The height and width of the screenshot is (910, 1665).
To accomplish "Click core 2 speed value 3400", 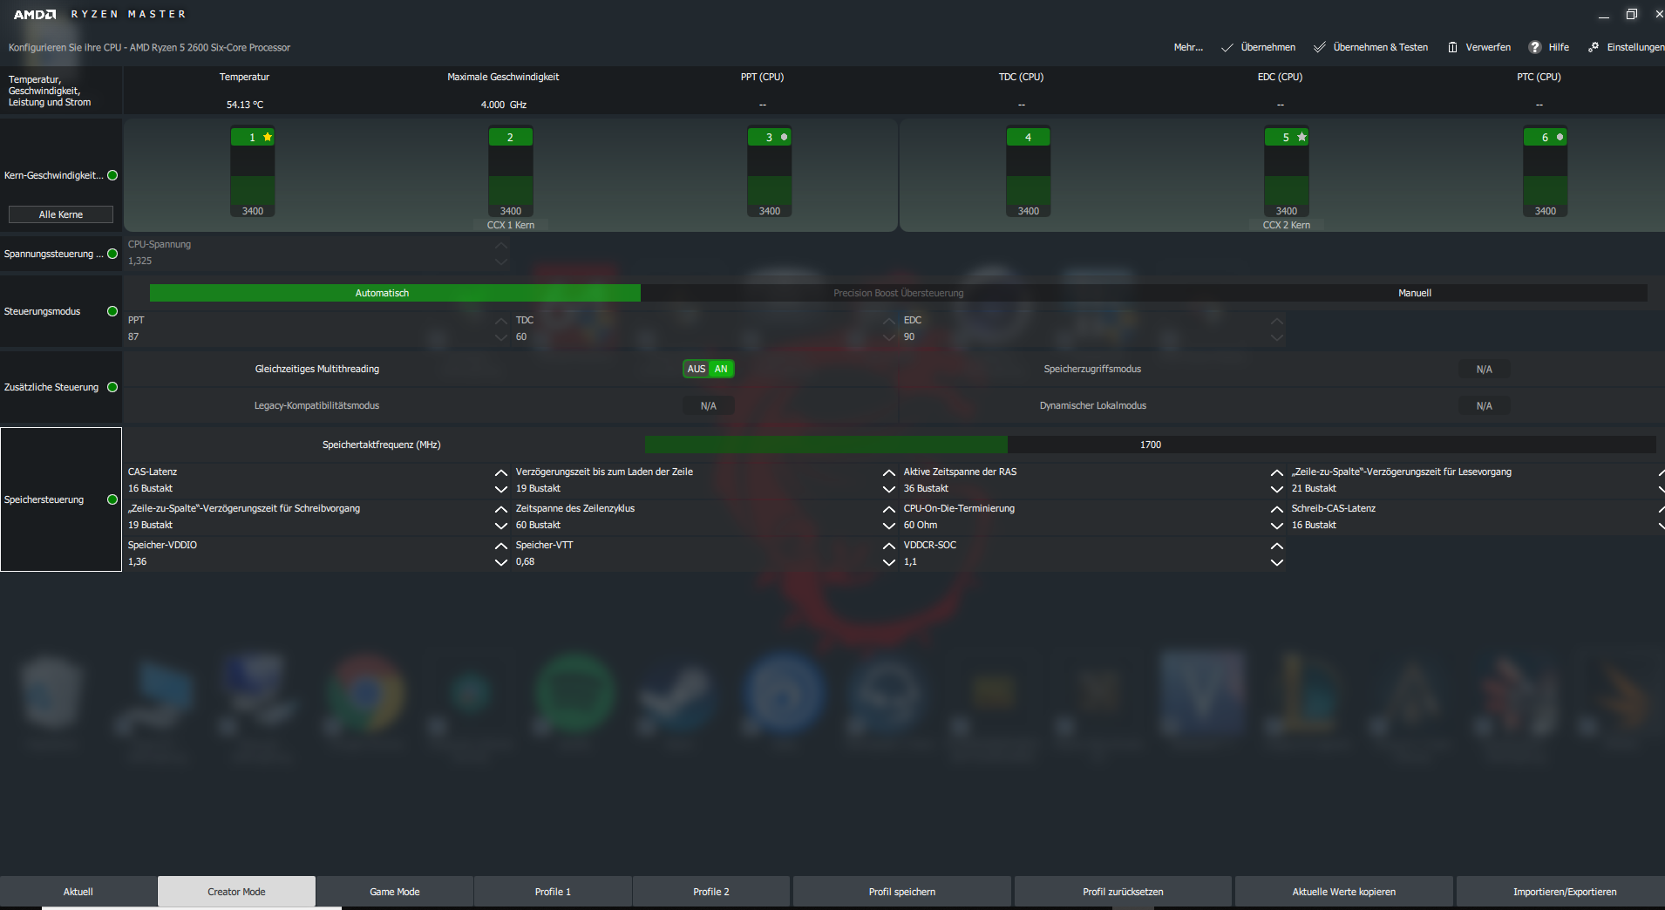I will (511, 211).
